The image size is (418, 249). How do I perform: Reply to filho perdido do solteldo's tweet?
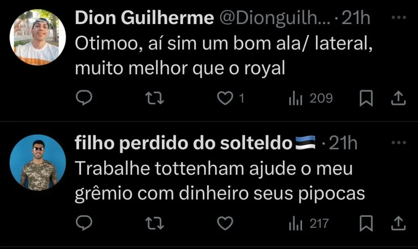tap(84, 223)
